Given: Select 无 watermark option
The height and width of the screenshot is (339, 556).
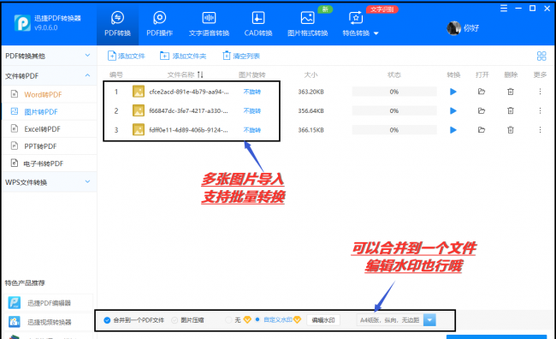Looking at the screenshot, I should (233, 320).
